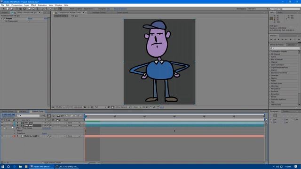301x169 pixels.
Task: Open composition mini-flowchart in timeline
Action: (44, 116)
